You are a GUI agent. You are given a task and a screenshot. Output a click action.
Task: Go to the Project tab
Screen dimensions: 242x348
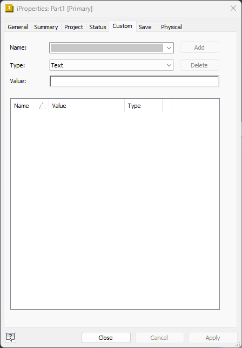point(73,27)
